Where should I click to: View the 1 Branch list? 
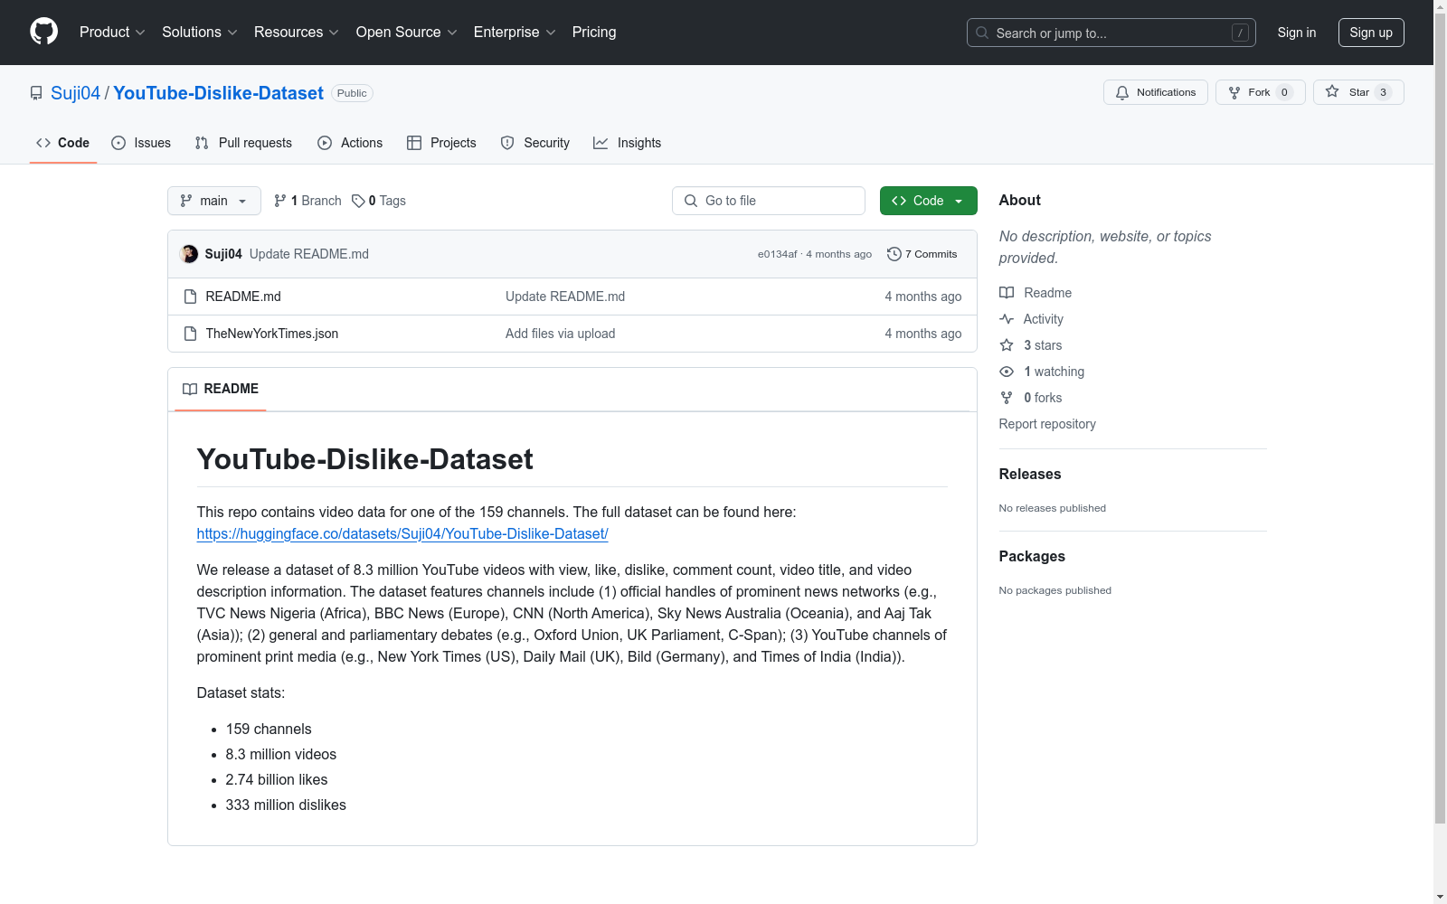tap(307, 201)
